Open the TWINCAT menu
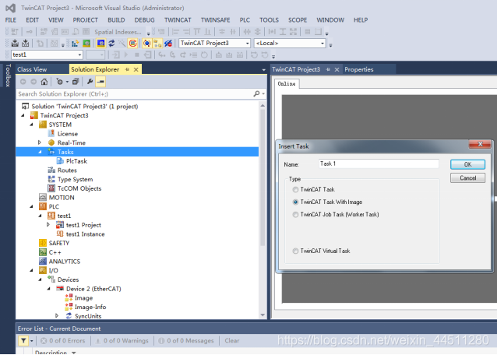 pos(178,20)
